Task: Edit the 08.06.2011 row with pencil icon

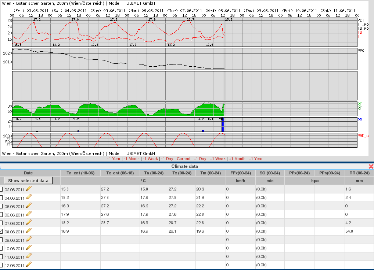Action: (x=29, y=230)
